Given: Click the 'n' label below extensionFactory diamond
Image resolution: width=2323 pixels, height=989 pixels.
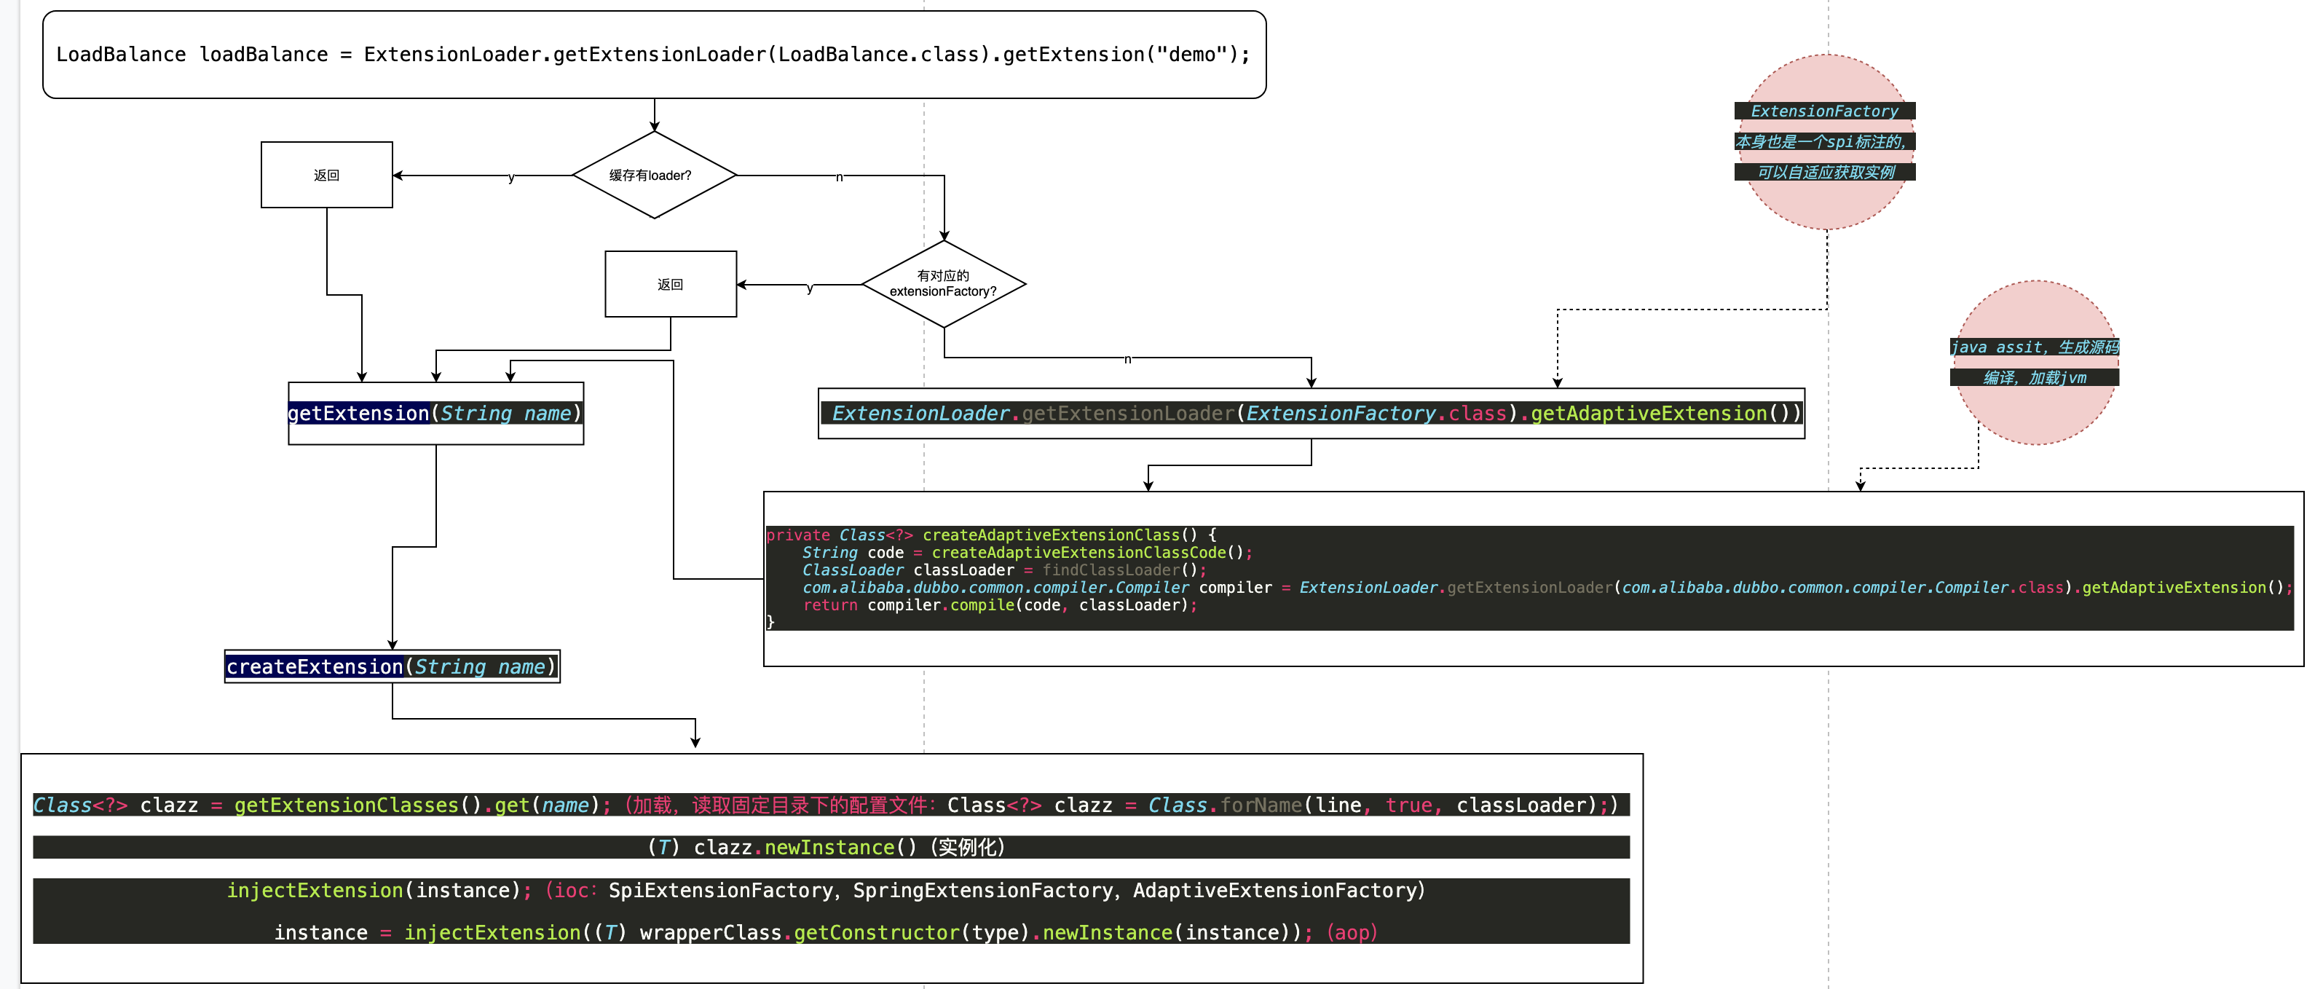Looking at the screenshot, I should [x=1127, y=359].
